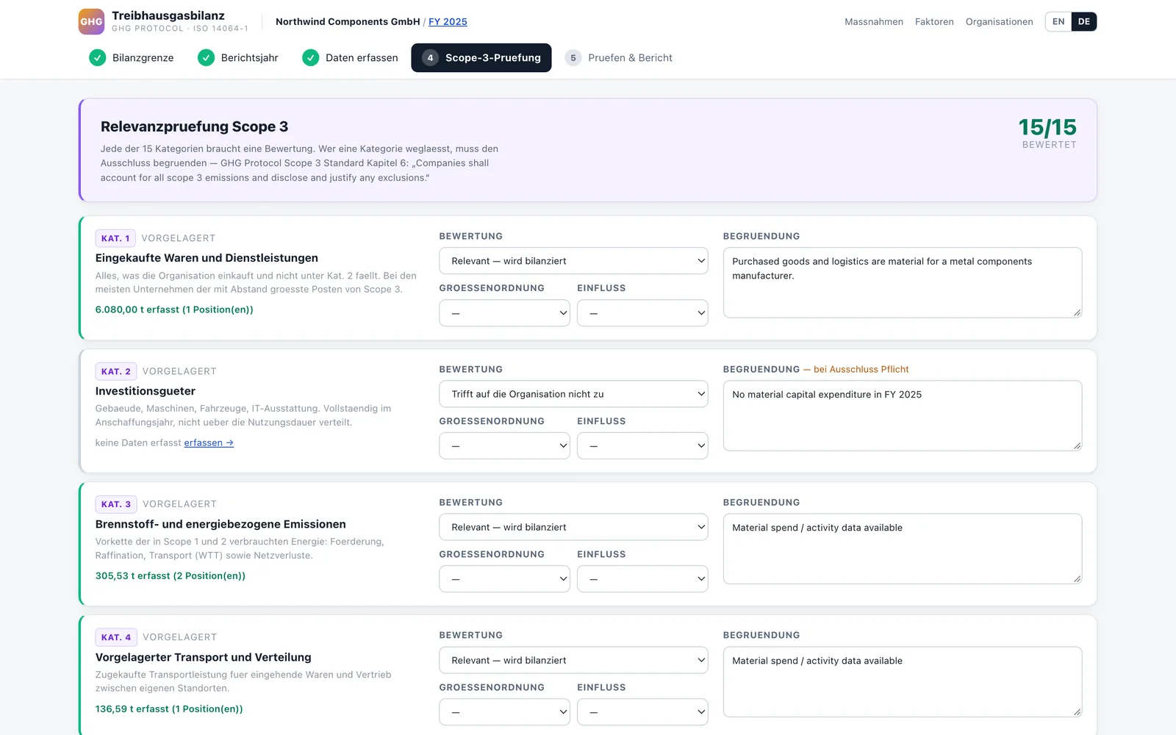The width and height of the screenshot is (1176, 735).
Task: Switch language to DE
Action: [1084, 21]
